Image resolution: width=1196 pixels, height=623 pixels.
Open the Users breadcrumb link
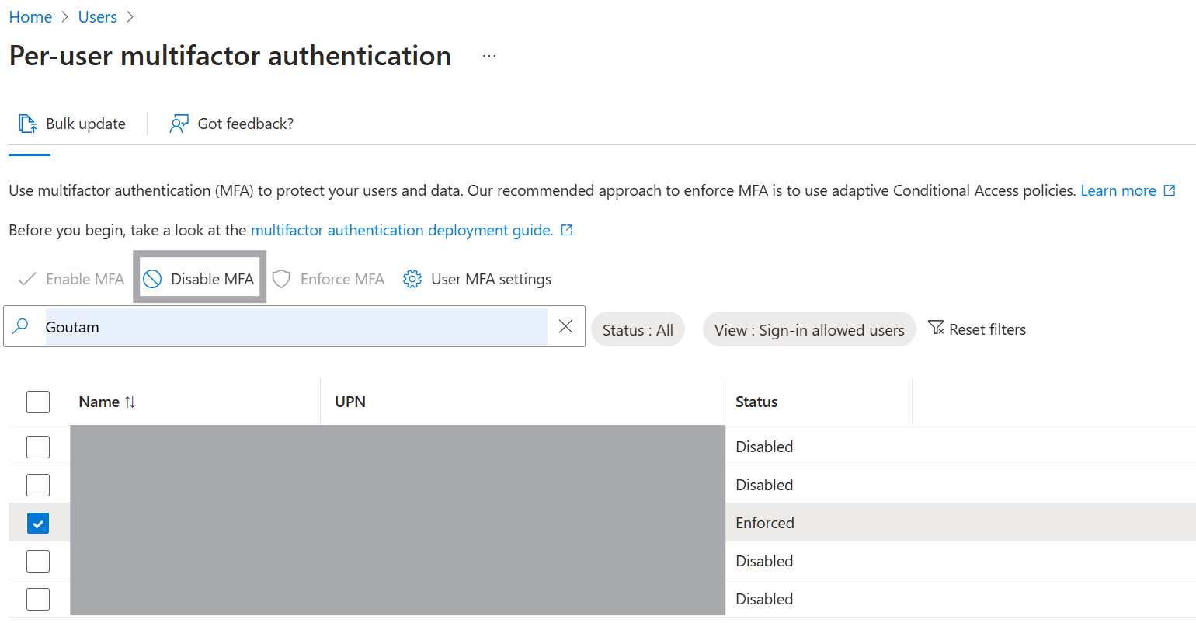97,17
